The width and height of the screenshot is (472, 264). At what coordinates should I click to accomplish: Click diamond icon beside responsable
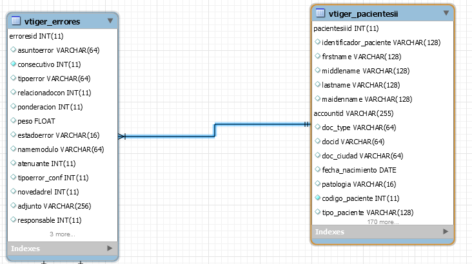pos(13,219)
